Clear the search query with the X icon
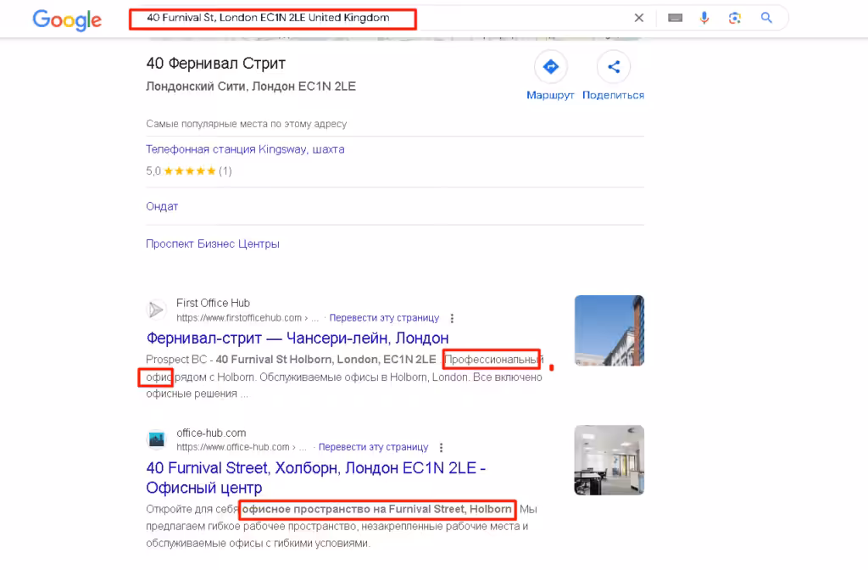 coord(639,18)
